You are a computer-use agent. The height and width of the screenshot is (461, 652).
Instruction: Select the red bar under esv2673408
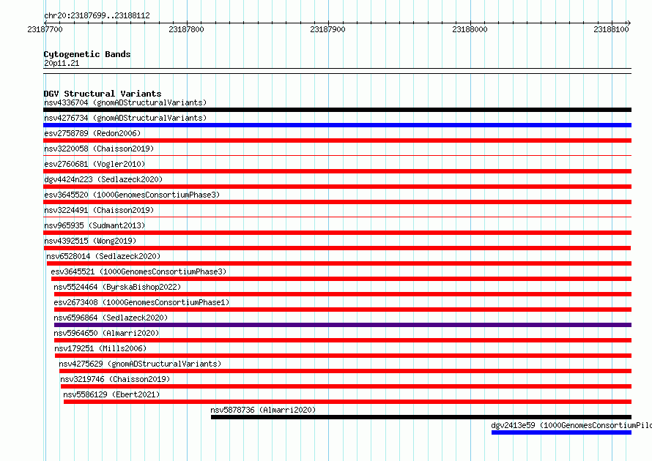pyautogui.click(x=343, y=310)
